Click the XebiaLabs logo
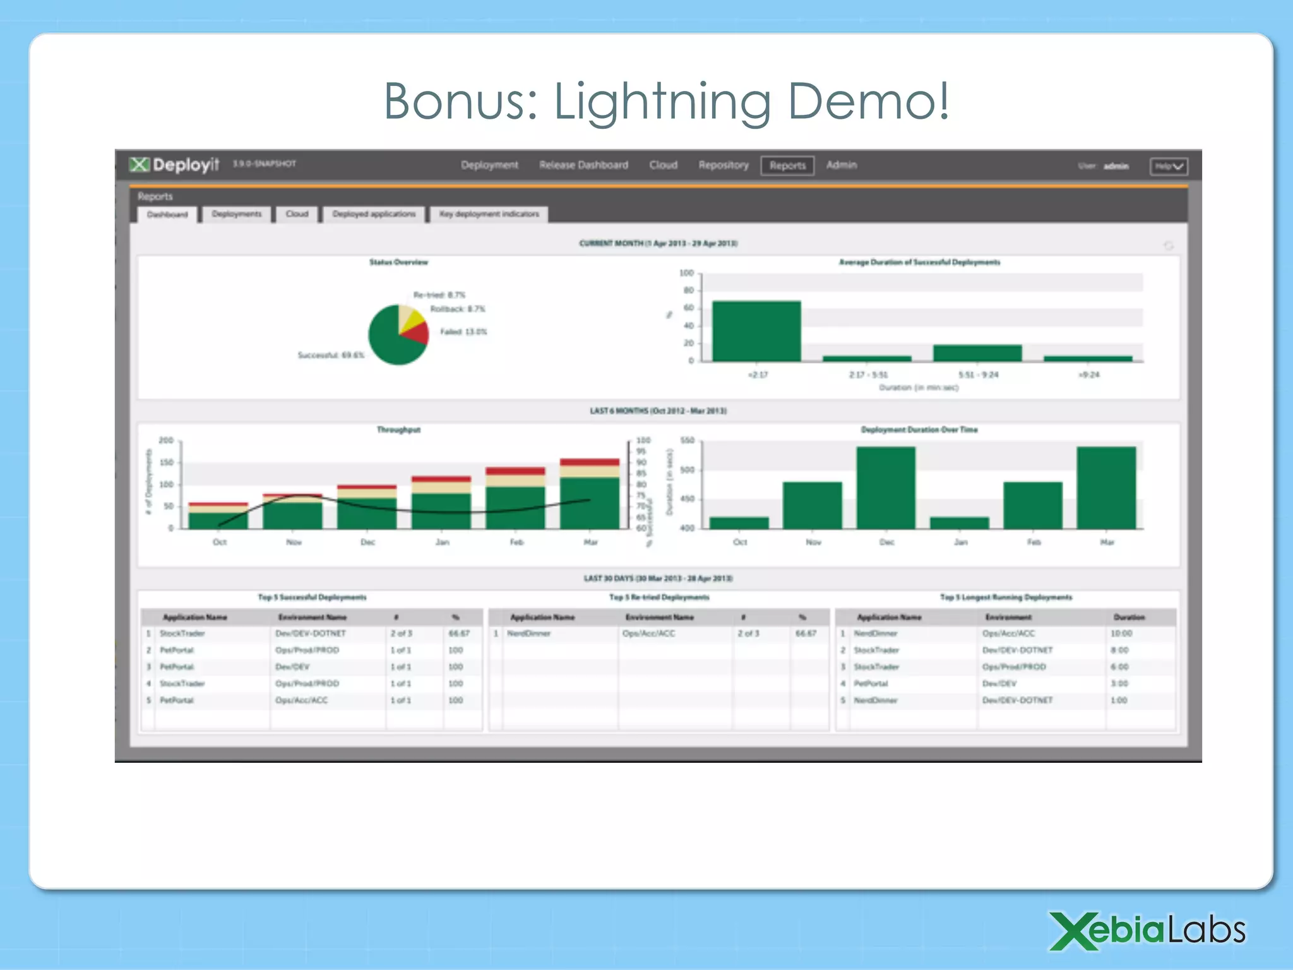The image size is (1293, 970). pos(1147,931)
